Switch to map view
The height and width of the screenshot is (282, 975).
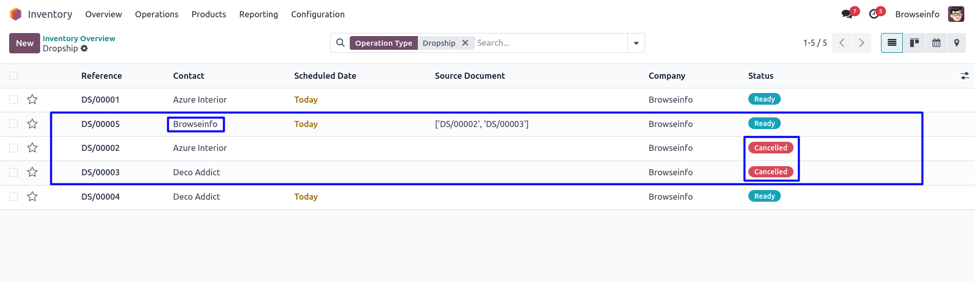tap(957, 43)
